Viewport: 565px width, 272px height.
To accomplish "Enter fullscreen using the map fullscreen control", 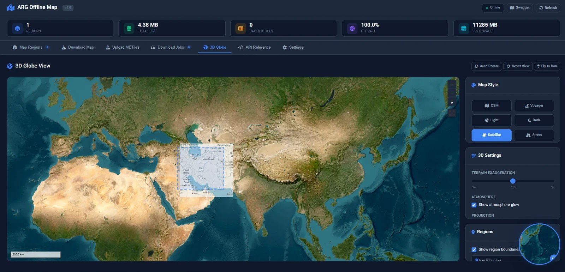I will pyautogui.click(x=452, y=113).
